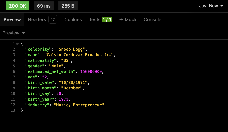Click the 200 OK status badge
Viewport: 228px width, 132px height.
(17, 6)
